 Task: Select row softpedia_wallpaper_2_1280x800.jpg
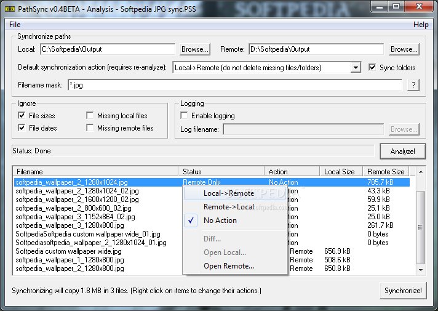pos(212,269)
